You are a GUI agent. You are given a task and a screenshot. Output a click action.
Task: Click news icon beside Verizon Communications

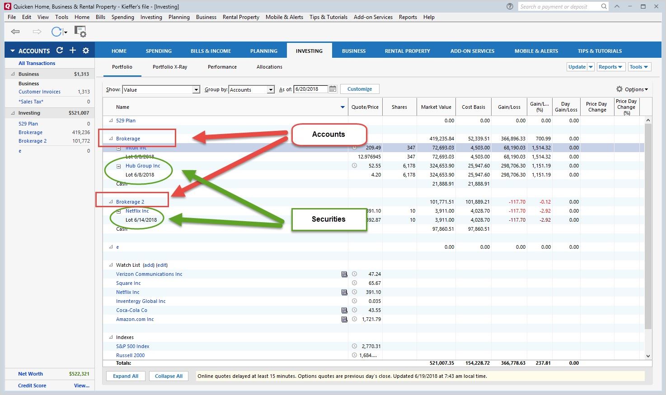(x=344, y=274)
